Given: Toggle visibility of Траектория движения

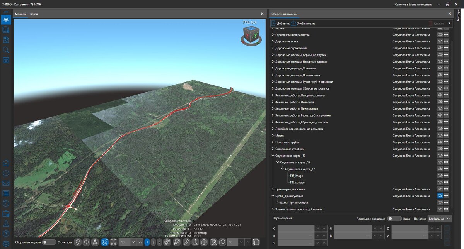Looking at the screenshot, I should click(440, 189).
